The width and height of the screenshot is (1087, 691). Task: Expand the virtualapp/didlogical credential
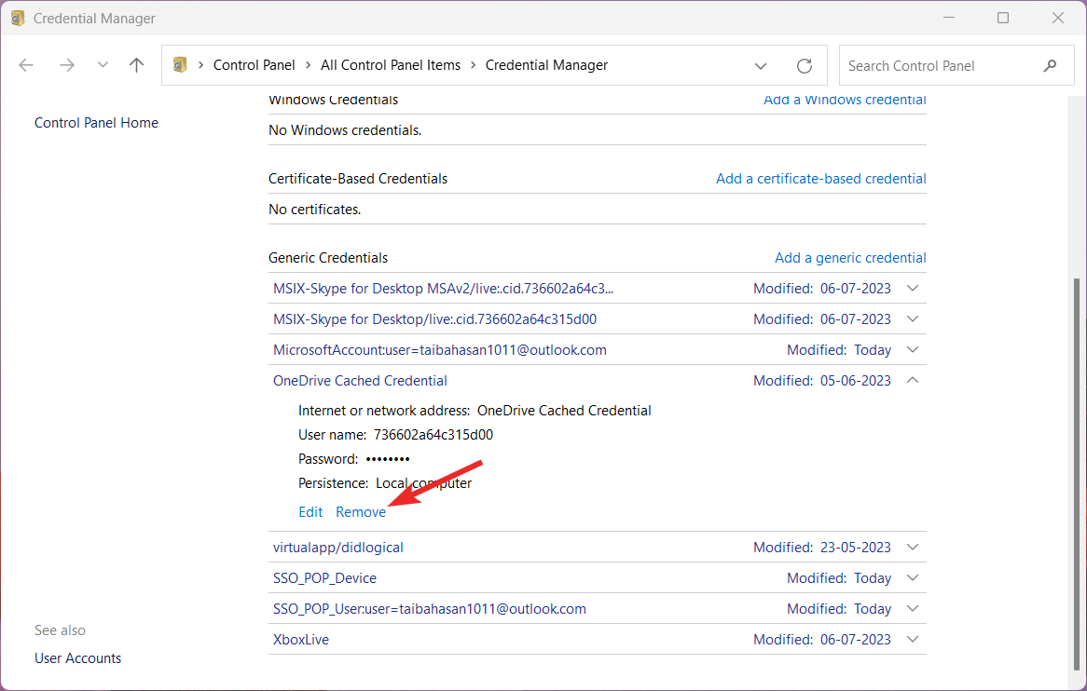pyautogui.click(x=913, y=547)
